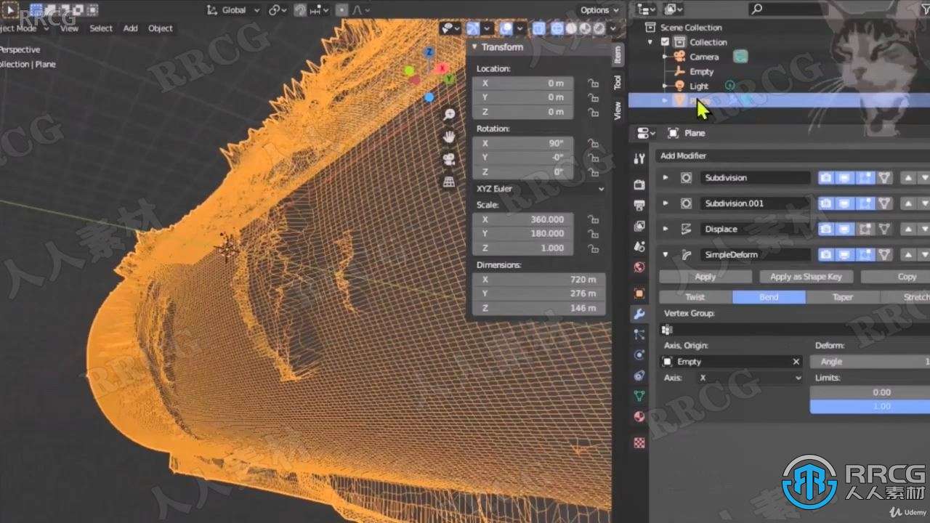Open the Select menu

pyautogui.click(x=101, y=28)
